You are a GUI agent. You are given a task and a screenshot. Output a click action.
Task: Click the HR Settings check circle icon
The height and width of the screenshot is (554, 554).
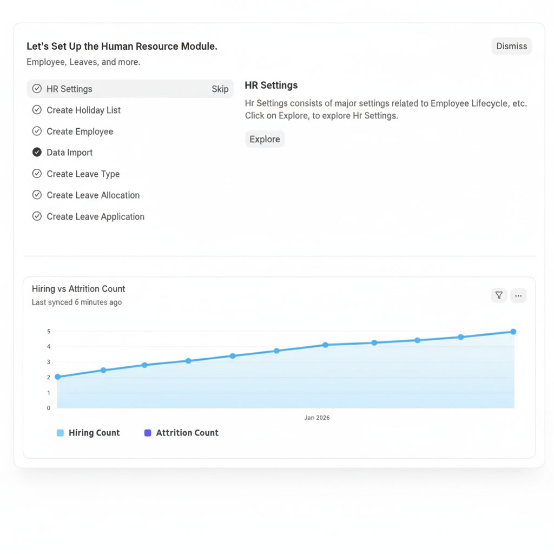pos(37,89)
